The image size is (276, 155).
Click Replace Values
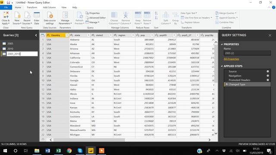tap(190, 22)
